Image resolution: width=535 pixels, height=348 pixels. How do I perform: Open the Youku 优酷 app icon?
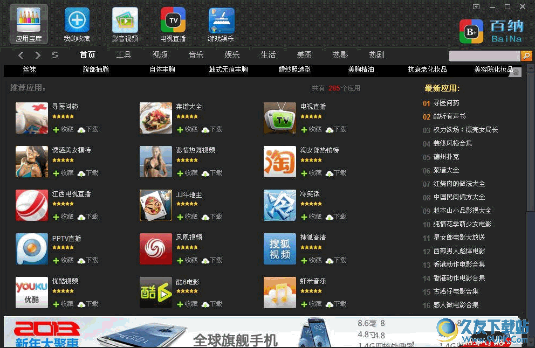(32, 293)
